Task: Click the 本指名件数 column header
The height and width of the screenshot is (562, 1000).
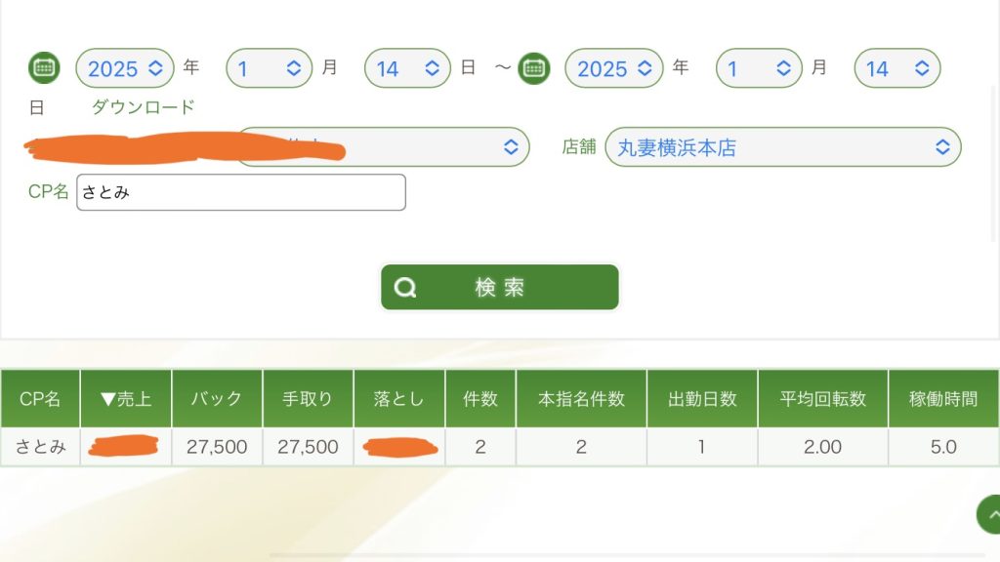Action: (581, 398)
